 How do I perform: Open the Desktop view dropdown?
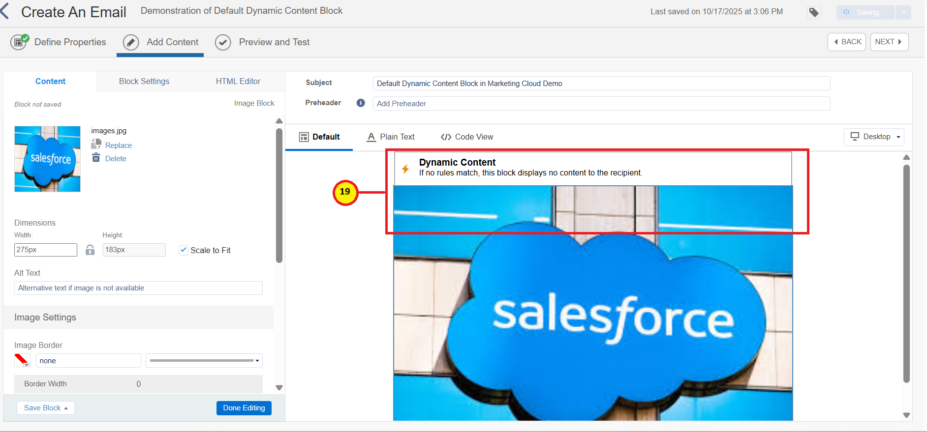click(x=874, y=137)
